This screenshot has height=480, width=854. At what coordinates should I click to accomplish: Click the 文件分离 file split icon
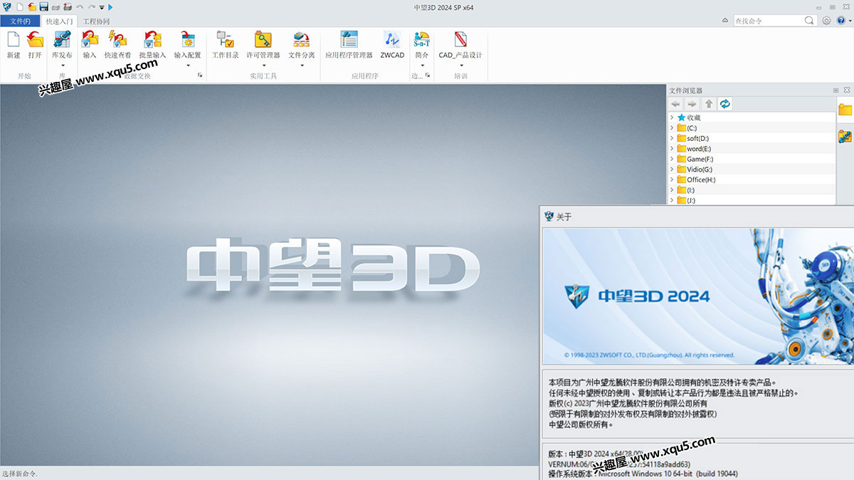click(301, 40)
